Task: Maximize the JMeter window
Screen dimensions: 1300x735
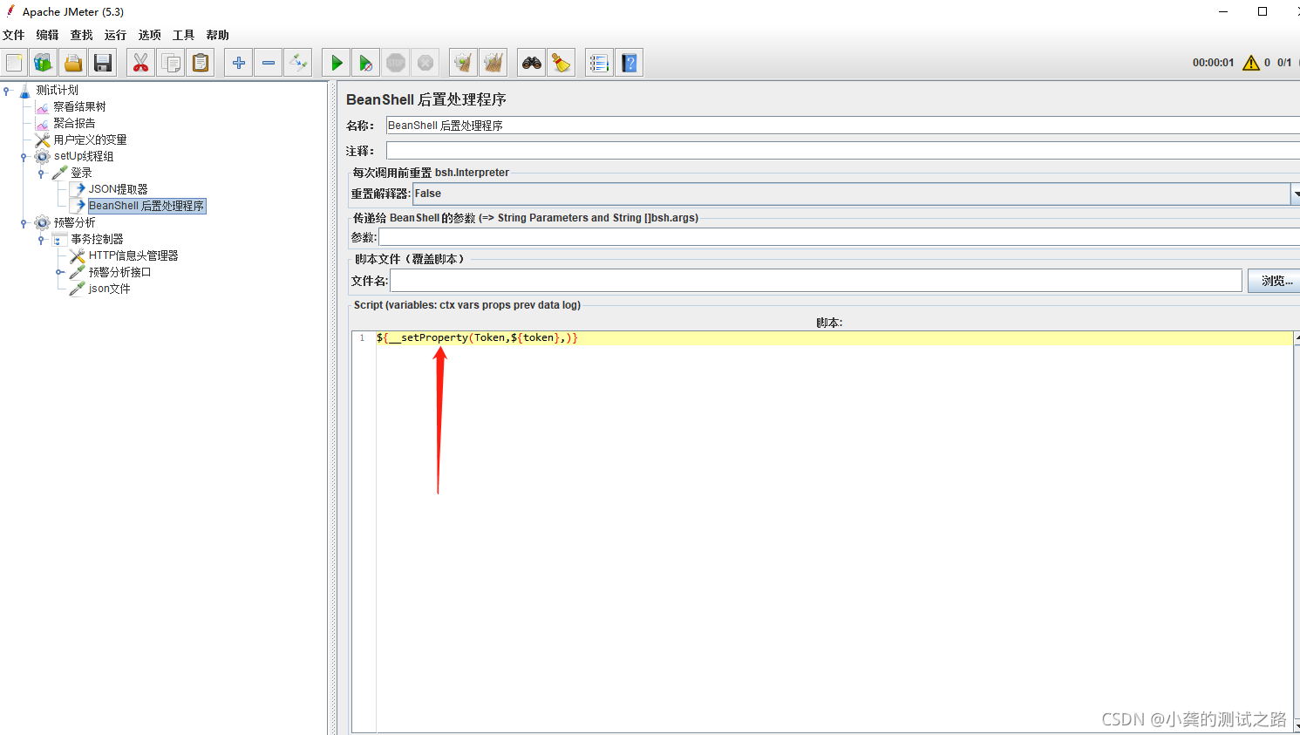Action: pos(1262,11)
